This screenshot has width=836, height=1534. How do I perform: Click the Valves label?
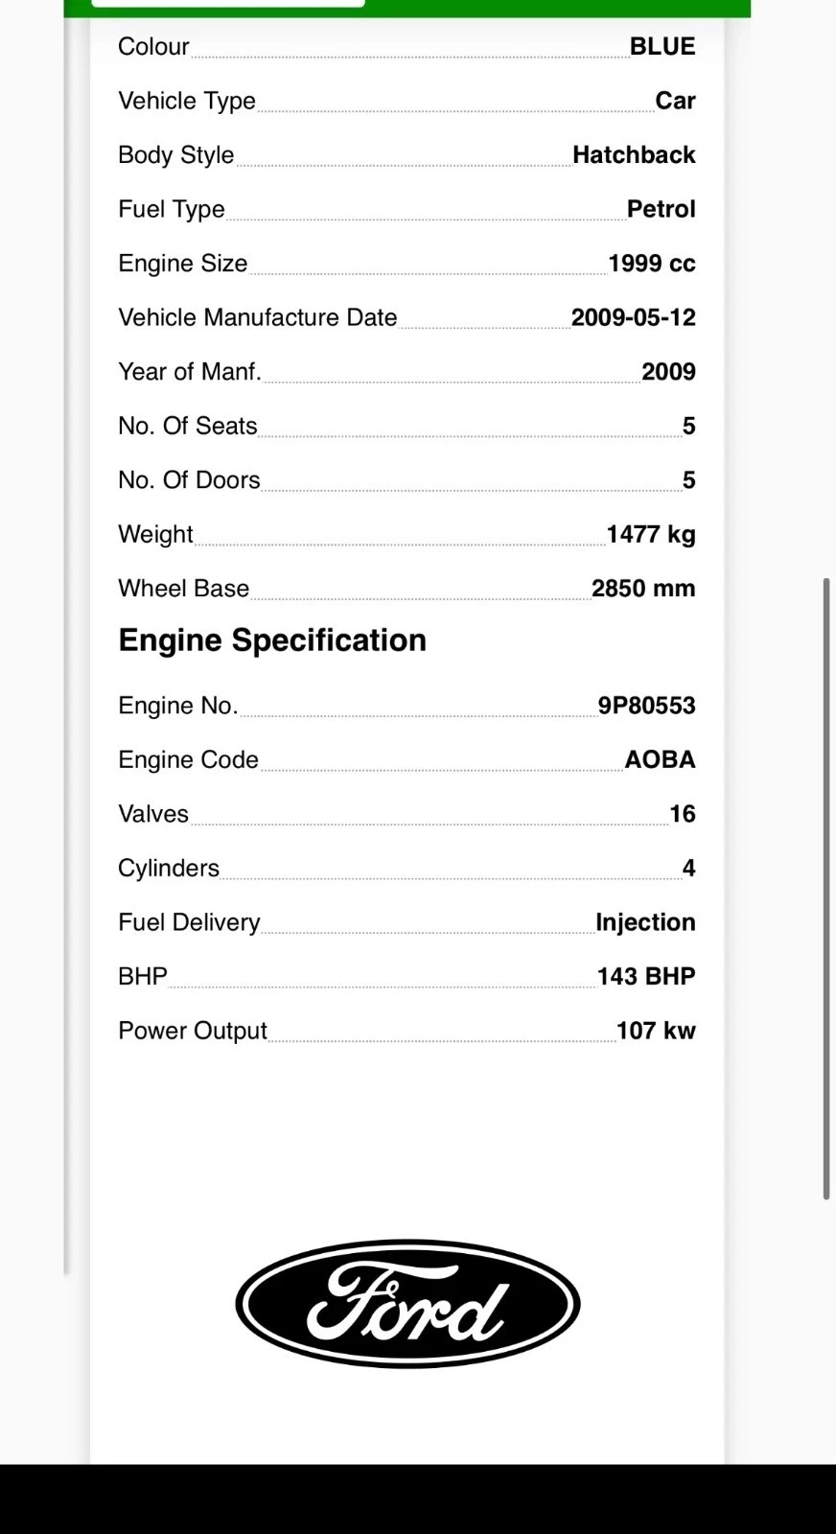(153, 814)
